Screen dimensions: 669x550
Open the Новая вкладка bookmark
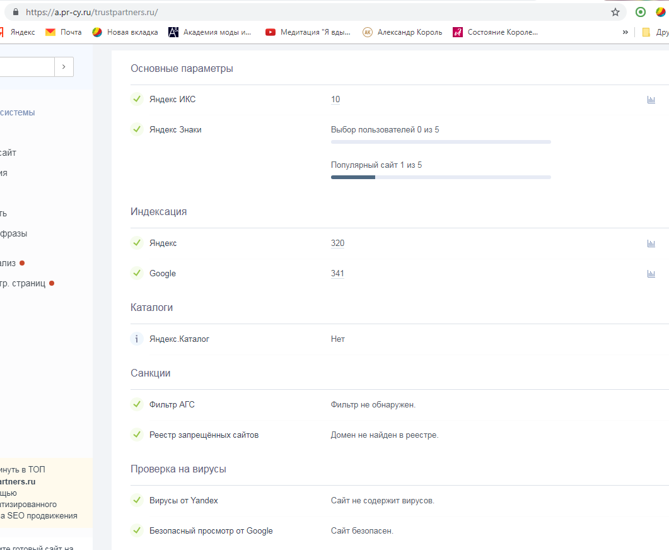click(125, 32)
